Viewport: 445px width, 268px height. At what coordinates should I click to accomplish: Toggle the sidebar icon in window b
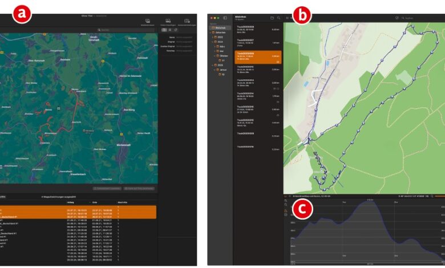[x=225, y=18]
